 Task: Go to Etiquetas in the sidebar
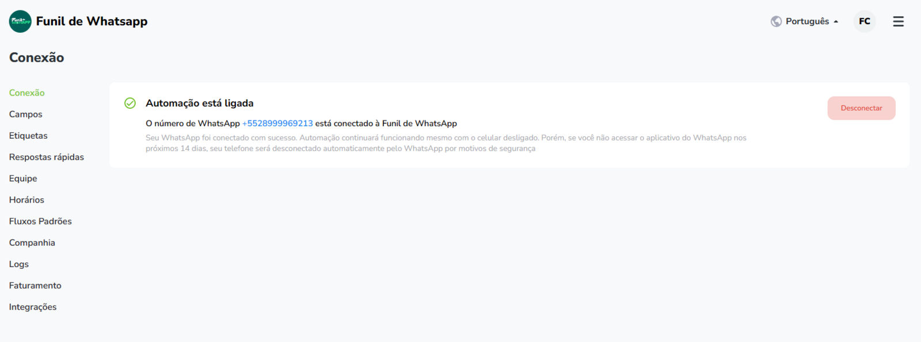pyautogui.click(x=28, y=135)
